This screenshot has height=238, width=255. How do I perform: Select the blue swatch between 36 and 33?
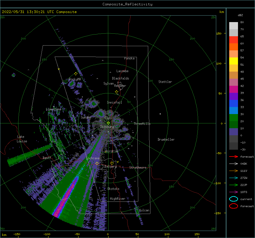[x=233, y=103]
